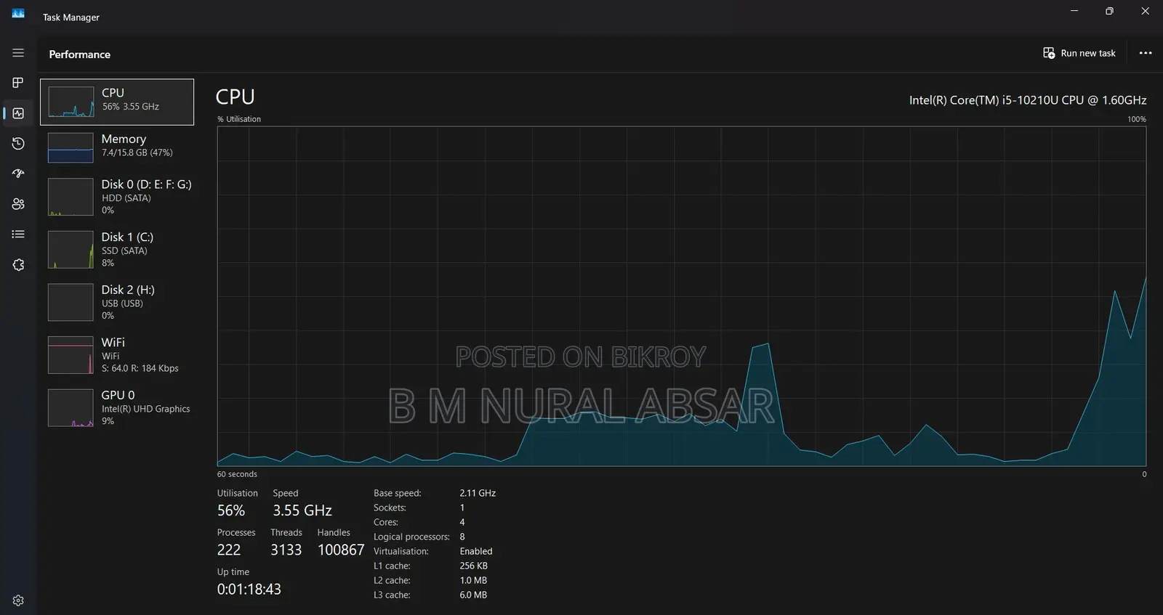The image size is (1163, 615).
Task: Click the L2 cache 1.0 MB value
Action: (473, 580)
